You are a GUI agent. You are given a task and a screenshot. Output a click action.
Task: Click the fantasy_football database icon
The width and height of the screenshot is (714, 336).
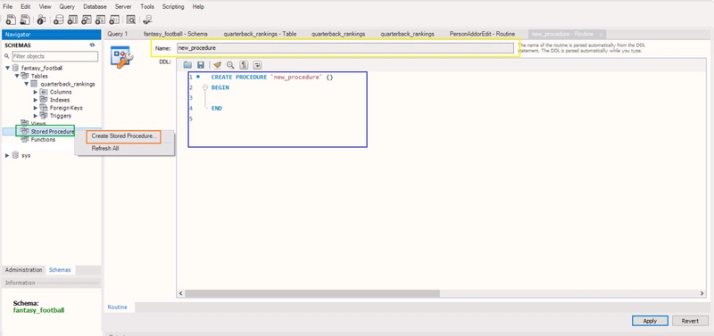point(16,69)
